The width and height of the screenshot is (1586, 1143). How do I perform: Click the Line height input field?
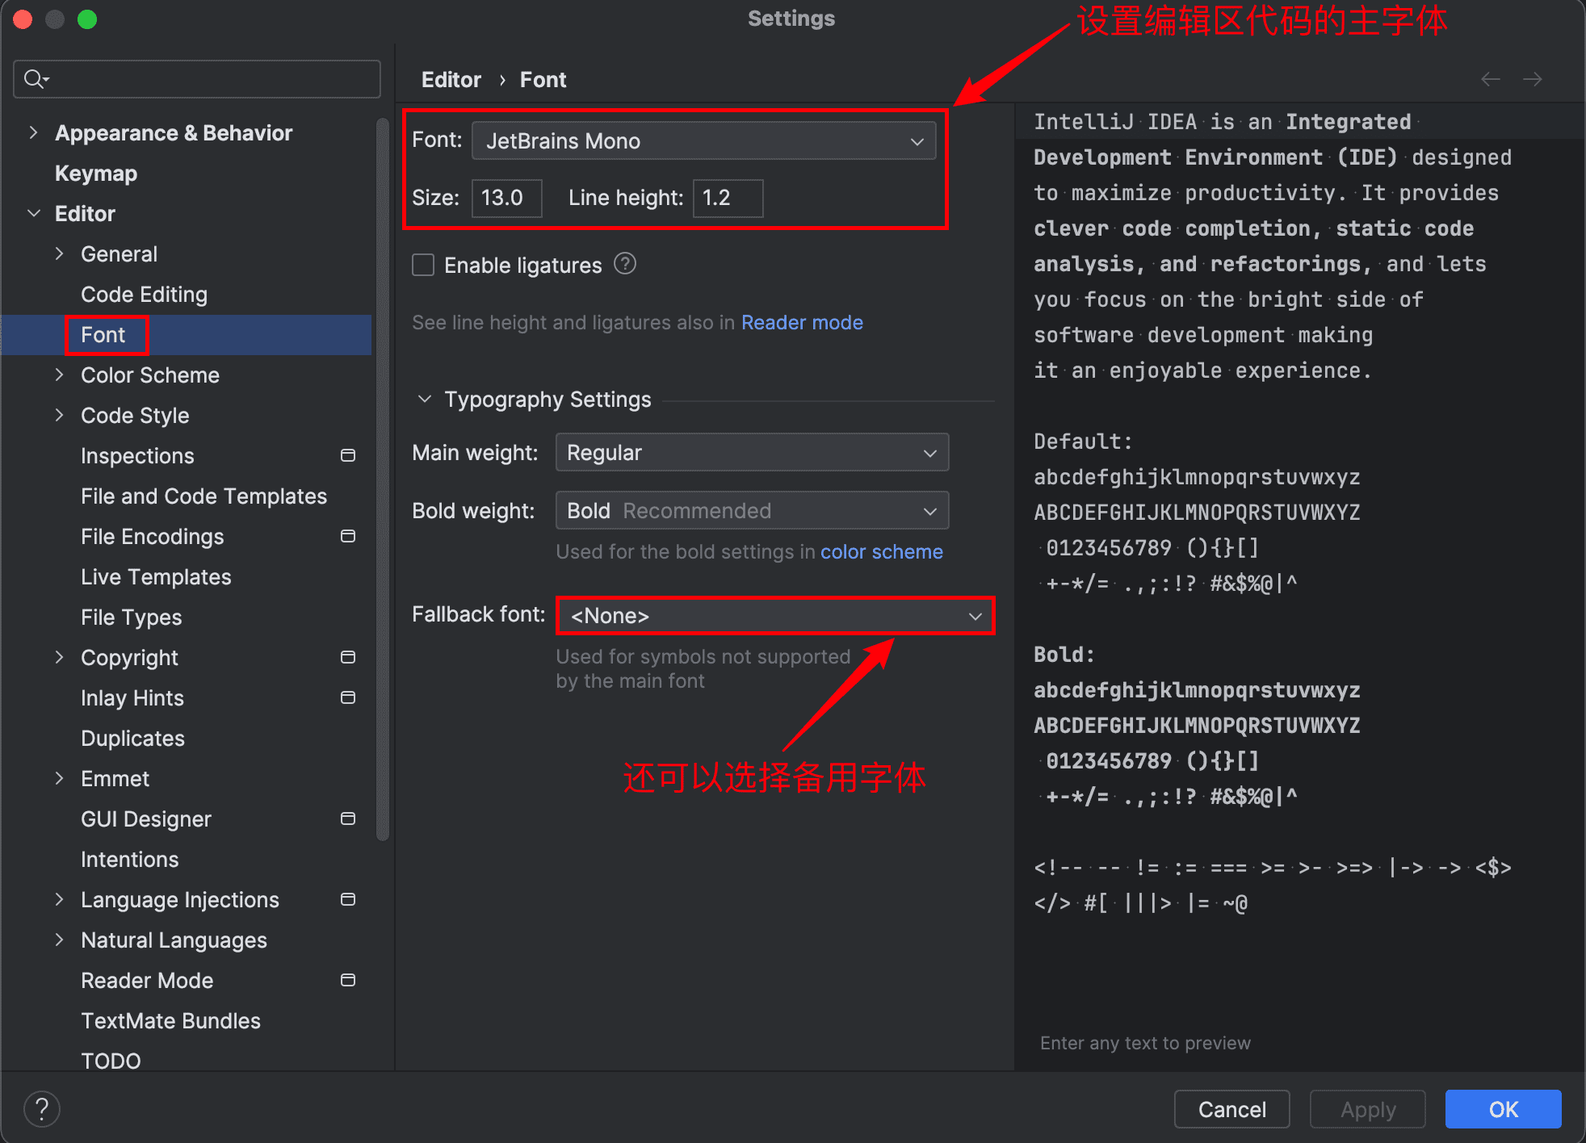(x=728, y=198)
